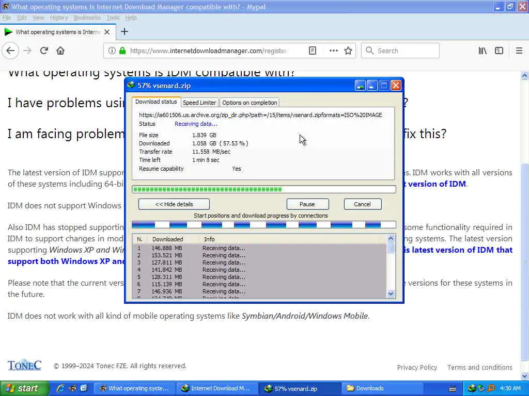Click the IDM minimize-to-tray icon in dialog title
Viewport: 529px width, 396px height.
360,86
